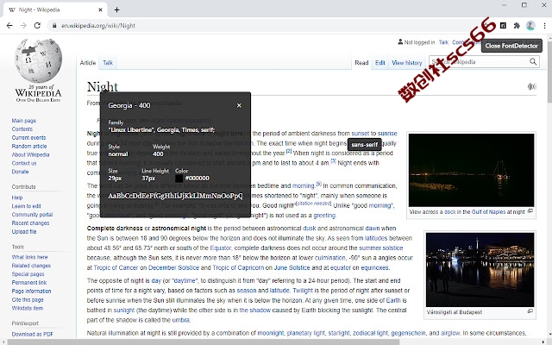This screenshot has width=552, height=345.
Task: Open the Edit tab
Action: (x=379, y=63)
